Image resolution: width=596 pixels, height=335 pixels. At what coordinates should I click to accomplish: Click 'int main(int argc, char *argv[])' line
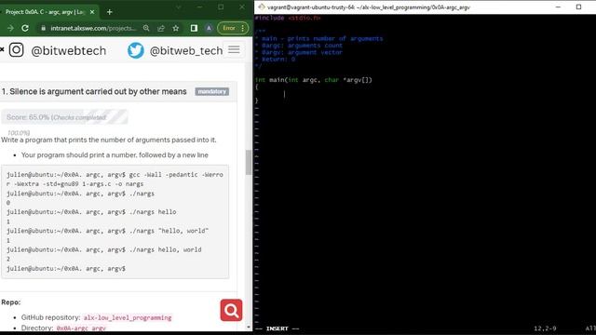314,80
